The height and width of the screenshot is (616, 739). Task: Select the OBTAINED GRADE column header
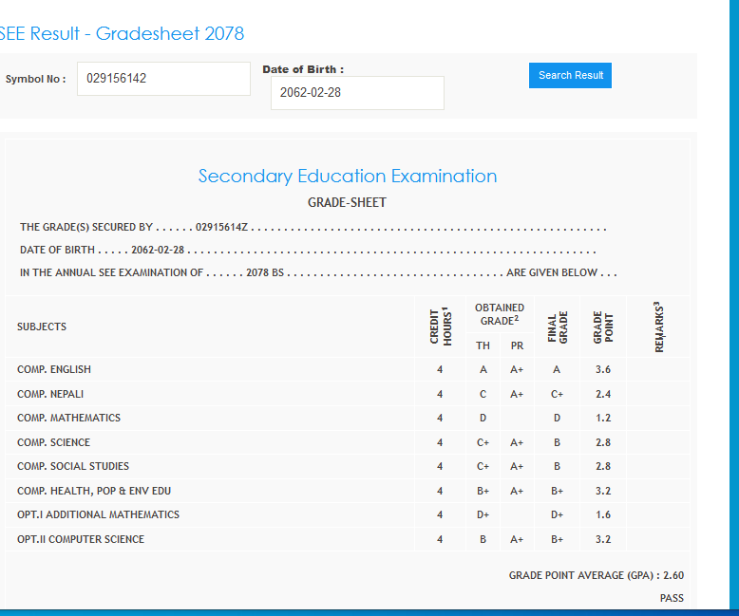click(500, 314)
